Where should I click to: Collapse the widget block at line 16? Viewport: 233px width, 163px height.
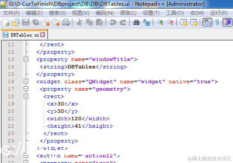point(26,81)
